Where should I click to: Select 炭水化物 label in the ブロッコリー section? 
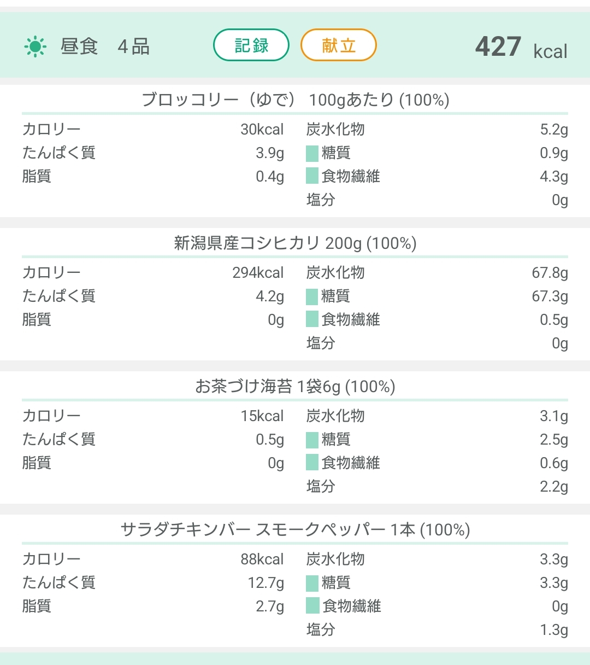(x=335, y=130)
